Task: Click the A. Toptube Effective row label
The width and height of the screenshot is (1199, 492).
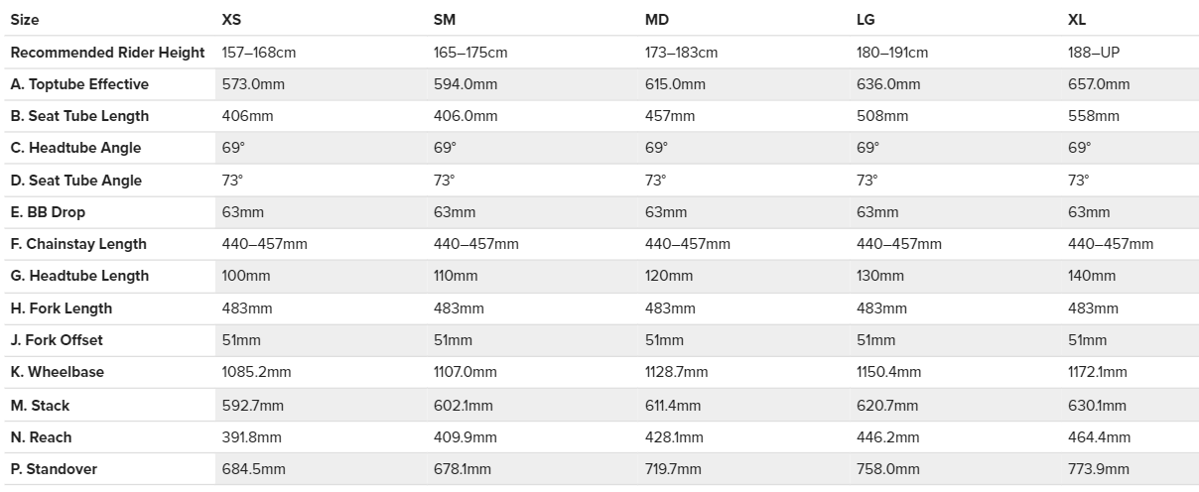Action: (79, 84)
